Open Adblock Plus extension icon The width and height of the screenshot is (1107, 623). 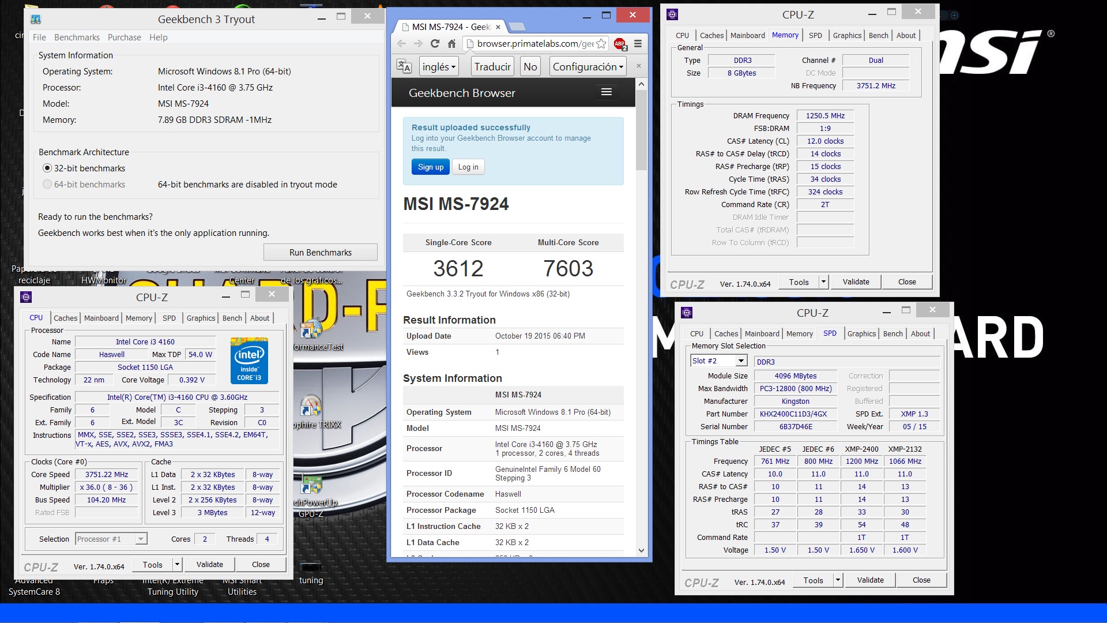[620, 44]
